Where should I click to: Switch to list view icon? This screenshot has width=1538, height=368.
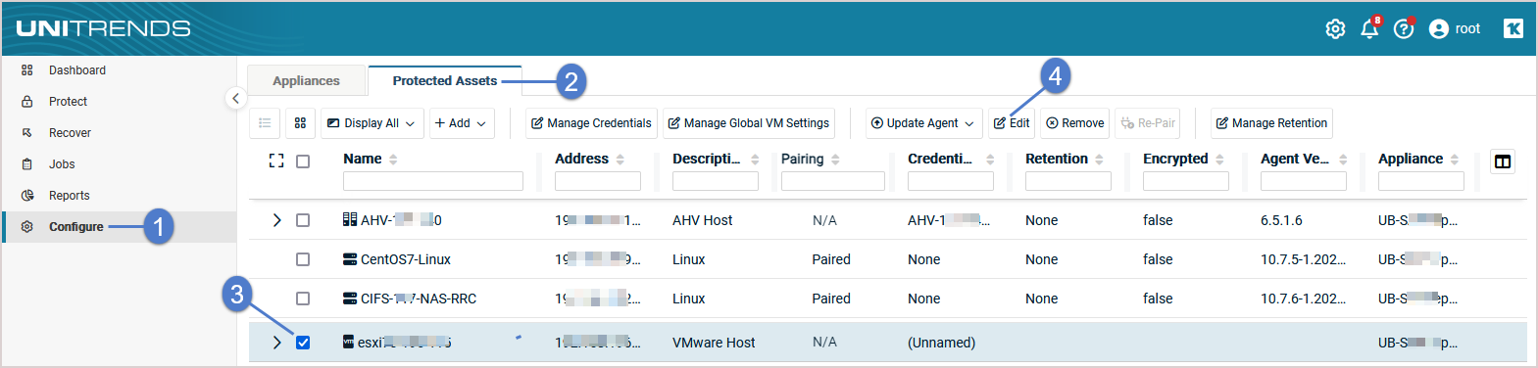pos(265,123)
